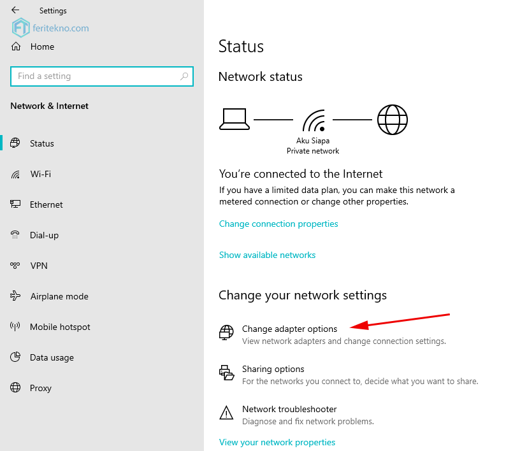Click the Airplane mode plane icon
Image resolution: width=513 pixels, height=451 pixels.
[15, 296]
